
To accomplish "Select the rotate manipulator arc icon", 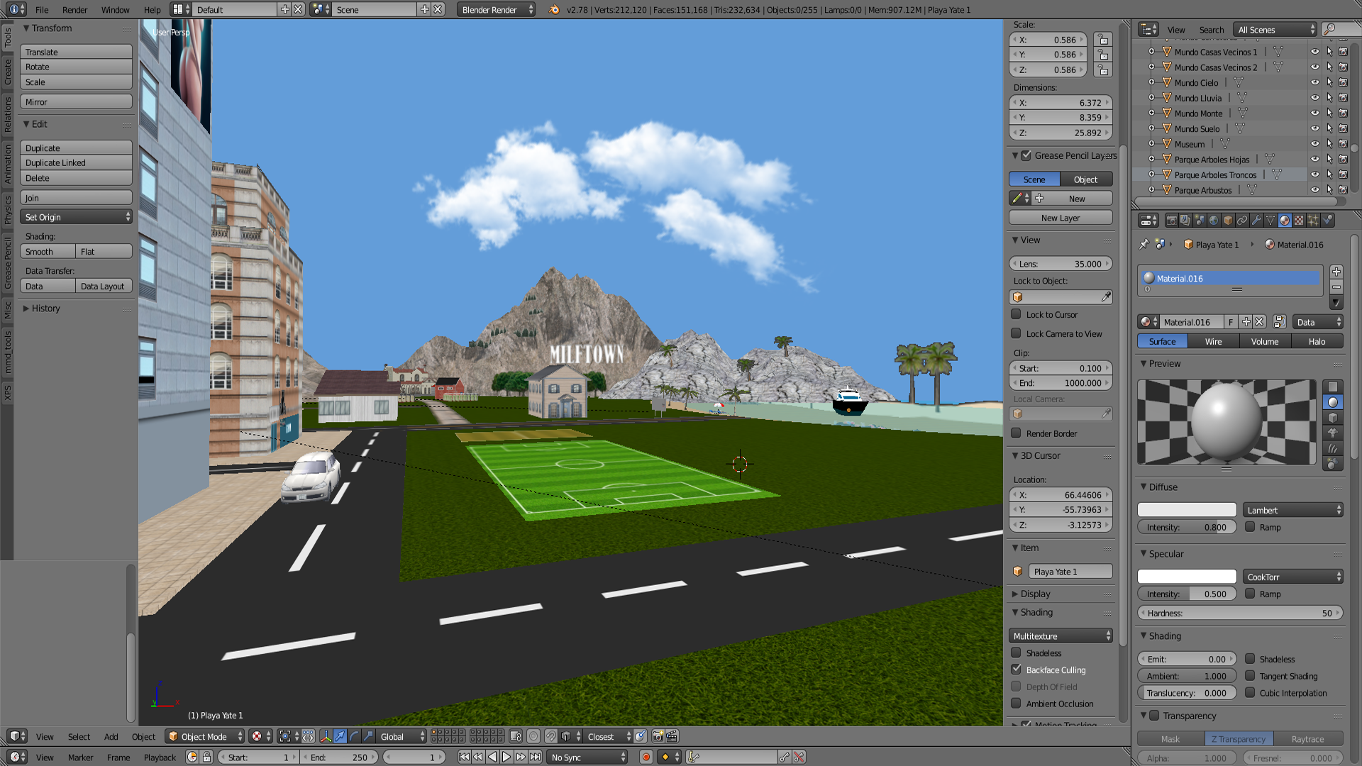I will tap(354, 737).
